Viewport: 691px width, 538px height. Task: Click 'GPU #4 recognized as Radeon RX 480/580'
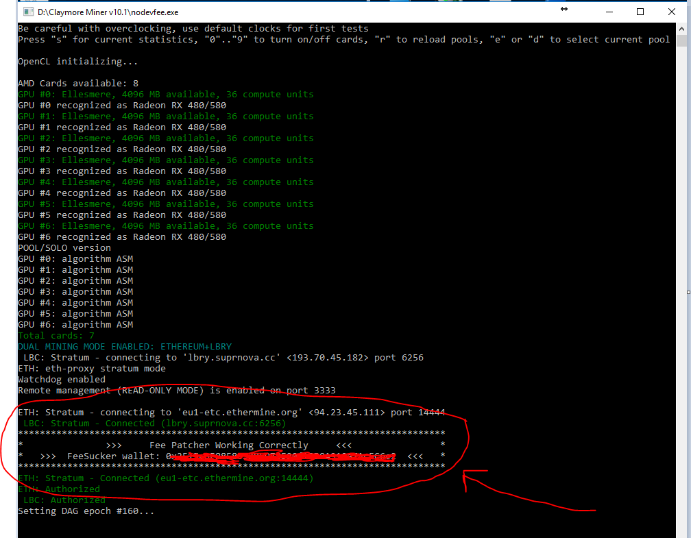[x=122, y=193]
